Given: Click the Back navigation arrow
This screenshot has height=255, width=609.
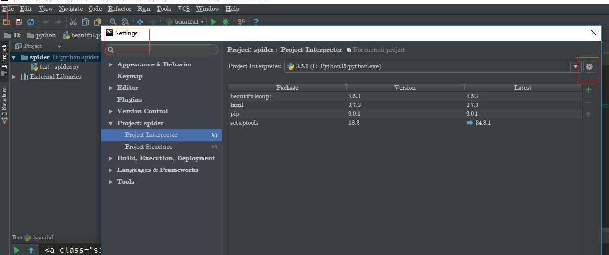Looking at the screenshot, I should pos(140,22).
